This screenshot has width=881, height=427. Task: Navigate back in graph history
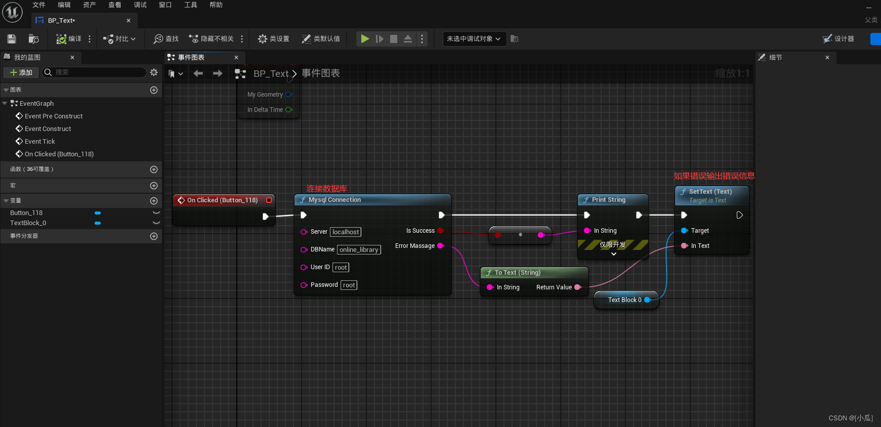[198, 74]
